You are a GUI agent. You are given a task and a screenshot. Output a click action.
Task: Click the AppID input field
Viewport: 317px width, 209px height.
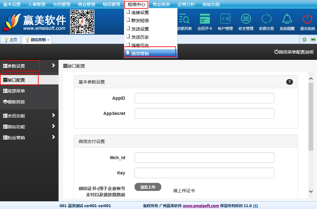pos(204,98)
